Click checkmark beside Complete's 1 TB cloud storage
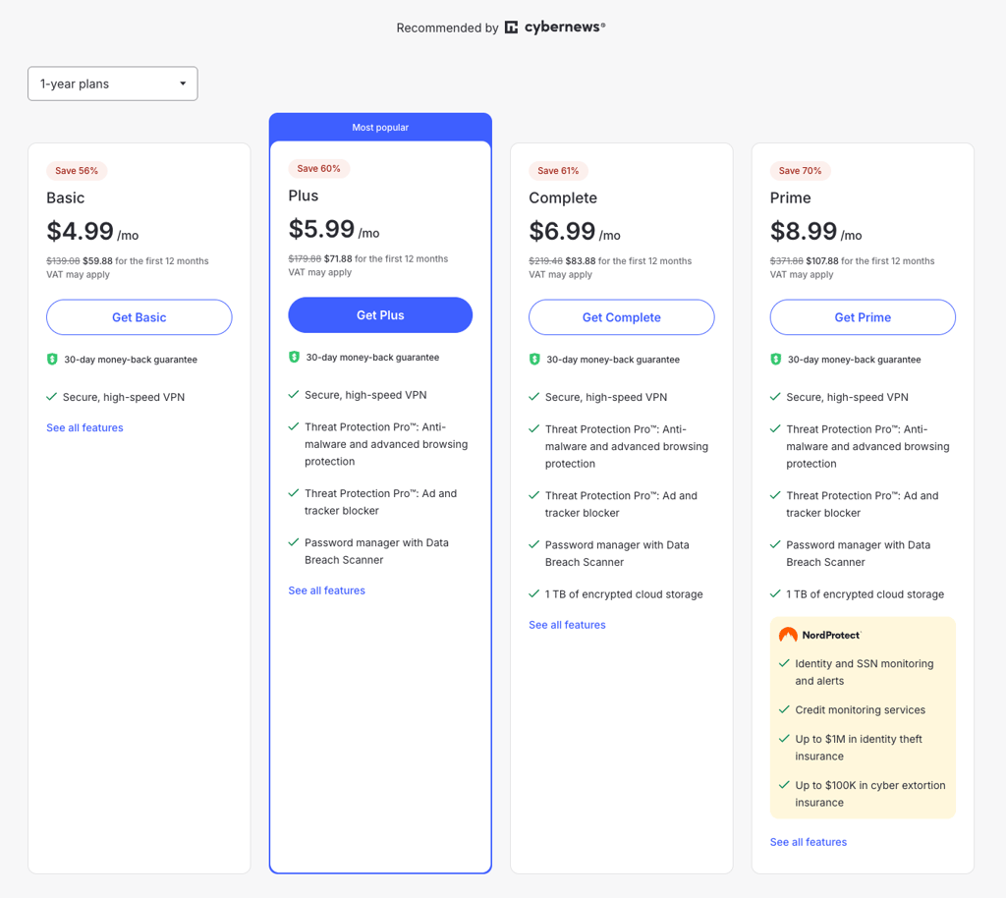The image size is (1006, 898). (533, 594)
